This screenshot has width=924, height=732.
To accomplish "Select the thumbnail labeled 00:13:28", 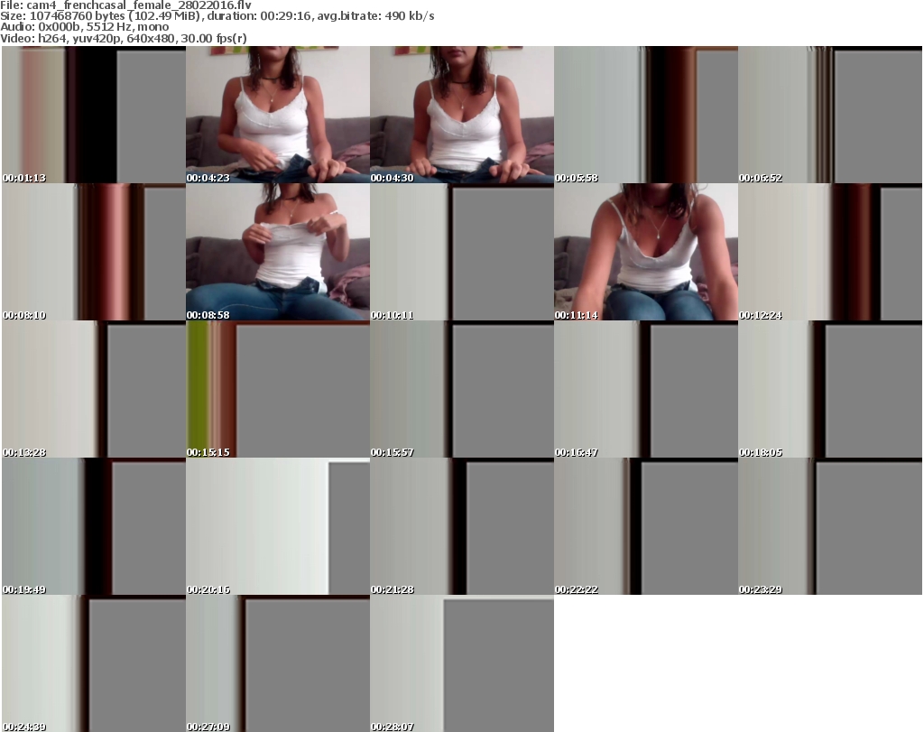I will click(94, 389).
